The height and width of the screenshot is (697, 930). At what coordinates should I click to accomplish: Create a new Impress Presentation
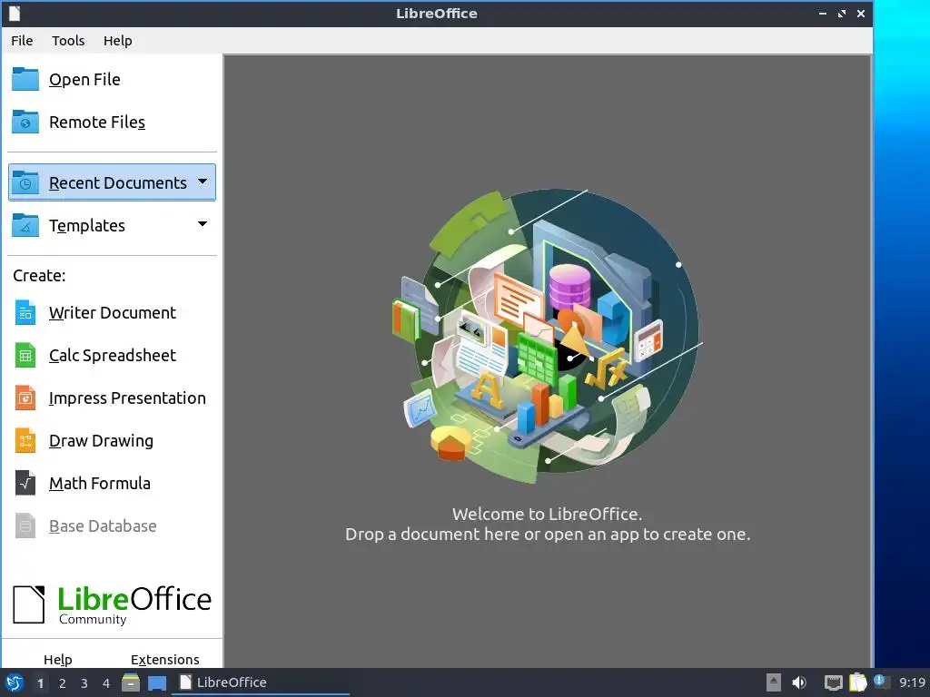(x=127, y=398)
